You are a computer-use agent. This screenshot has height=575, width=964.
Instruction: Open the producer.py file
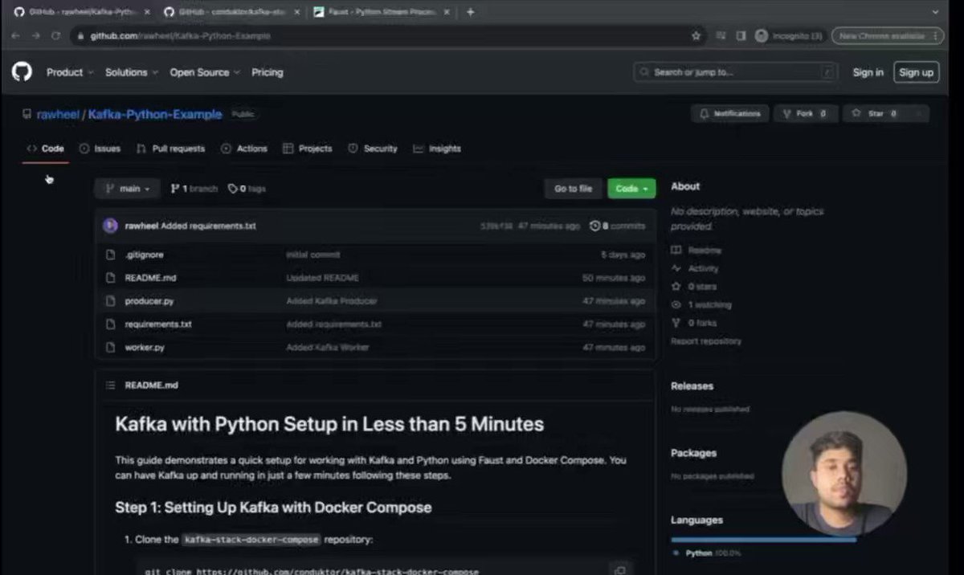149,301
